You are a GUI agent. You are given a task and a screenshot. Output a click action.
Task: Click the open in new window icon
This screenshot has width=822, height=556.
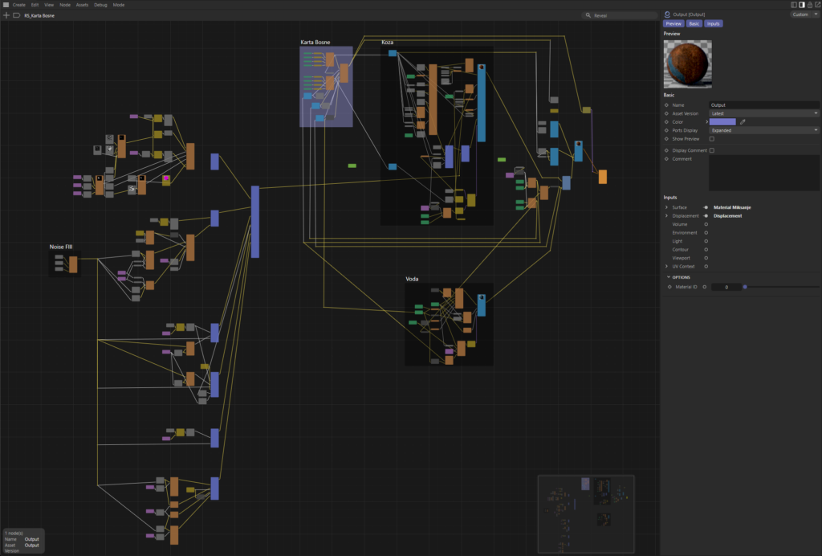click(x=818, y=5)
